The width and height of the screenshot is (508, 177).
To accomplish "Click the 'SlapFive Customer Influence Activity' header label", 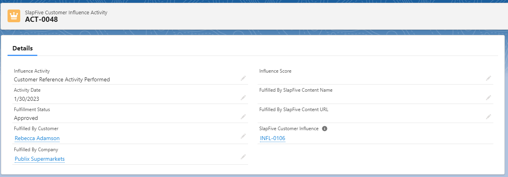I will click(x=66, y=12).
